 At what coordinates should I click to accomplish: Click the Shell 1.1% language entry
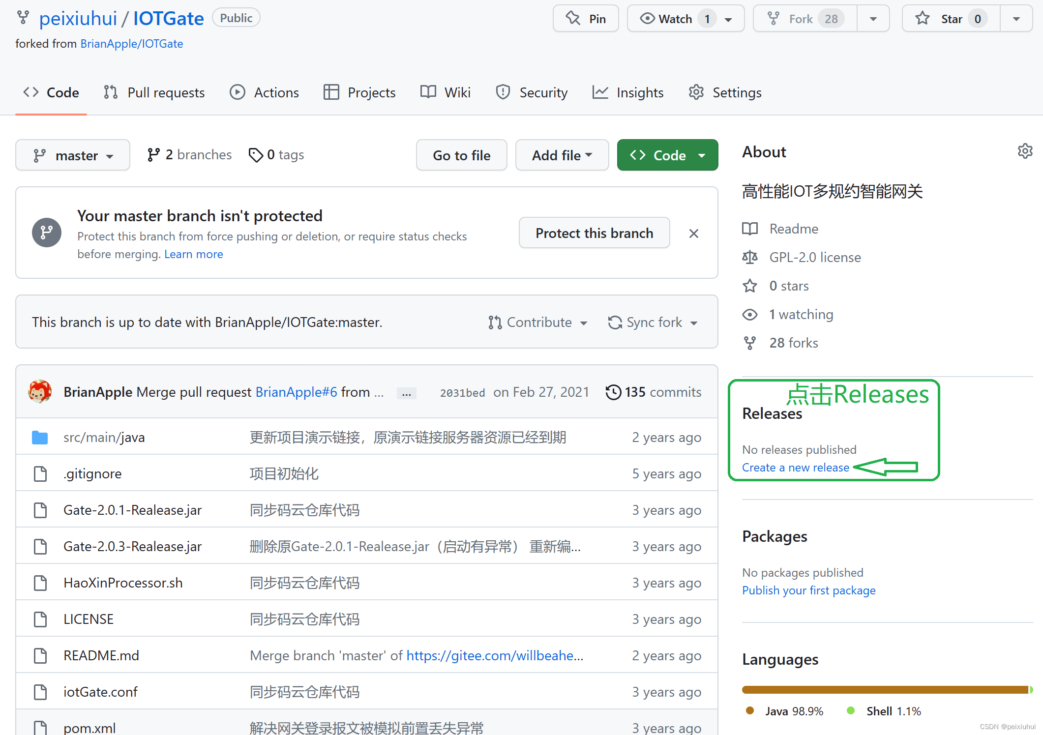pos(884,711)
